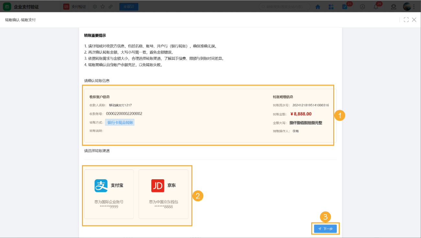Image resolution: width=421 pixels, height=238 pixels.
Task: Select the 京东 transfer channel card
Action: 164,194
